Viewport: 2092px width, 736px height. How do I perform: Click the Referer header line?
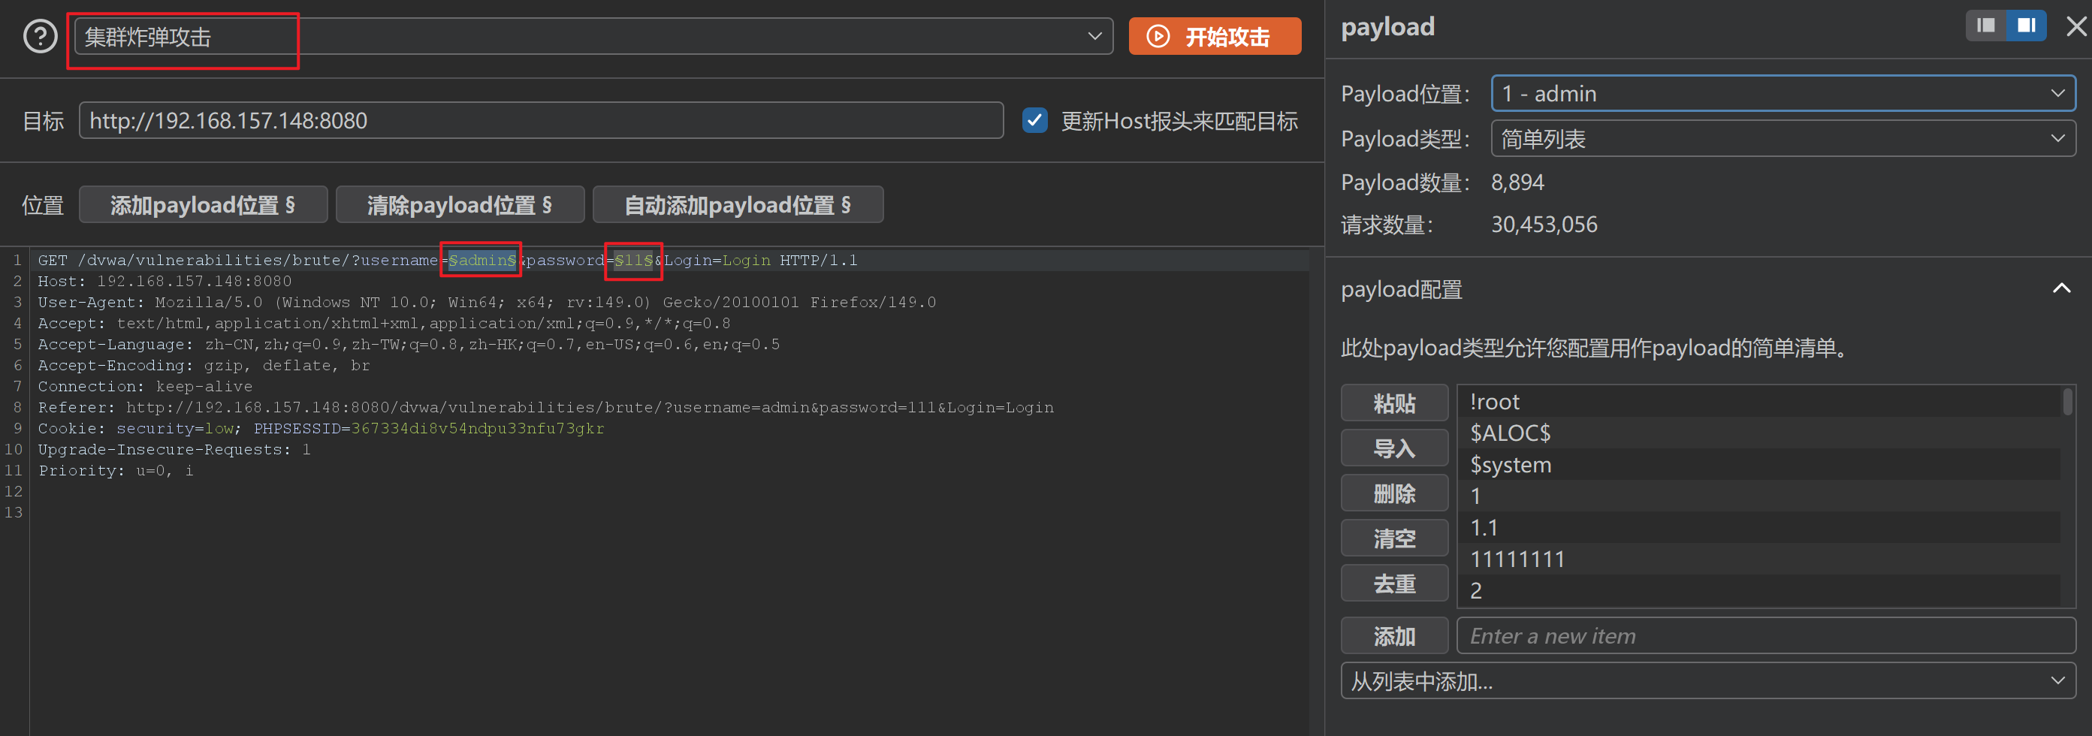[x=546, y=407]
